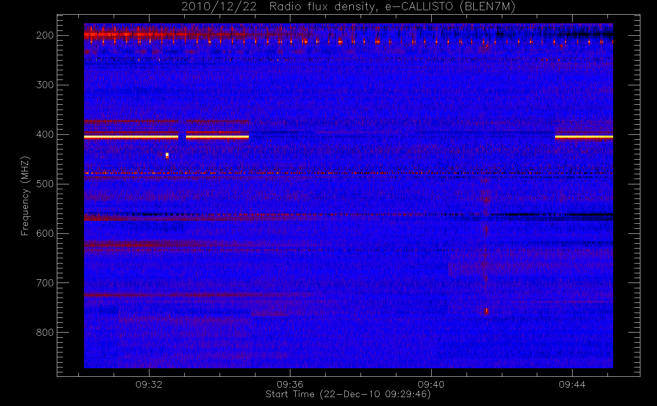Click the 'Start Time (22-Dec-10 09:29:46)' label
657x406 pixels.
(348, 394)
